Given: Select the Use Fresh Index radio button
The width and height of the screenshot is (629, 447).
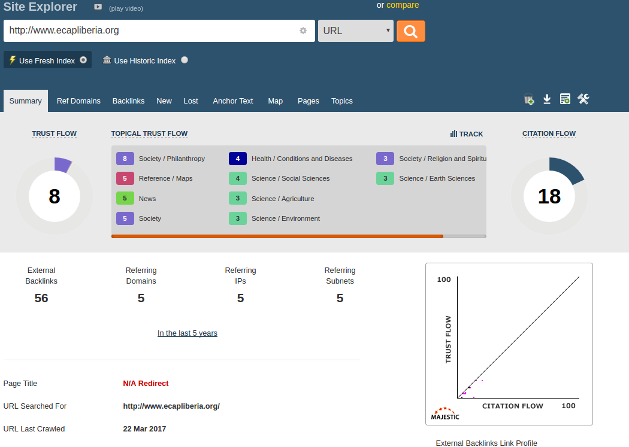Looking at the screenshot, I should pos(83,60).
